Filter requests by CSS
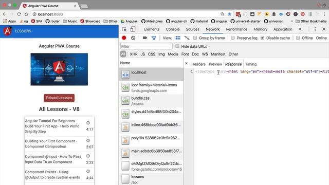This screenshot has height=185, width=329. (152, 54)
